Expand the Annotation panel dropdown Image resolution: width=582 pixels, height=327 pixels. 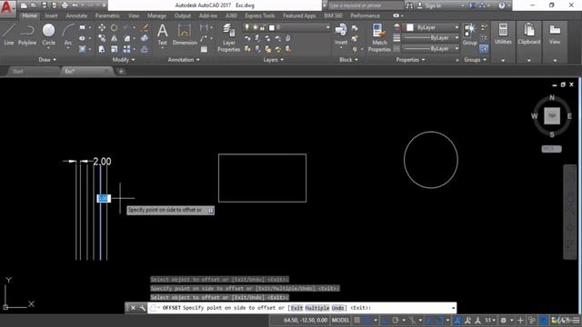[x=184, y=60]
